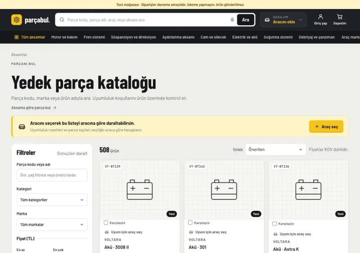360x253 pixels.
Task: Open Debriyaj ve şanzıman category
Action: 317,37
